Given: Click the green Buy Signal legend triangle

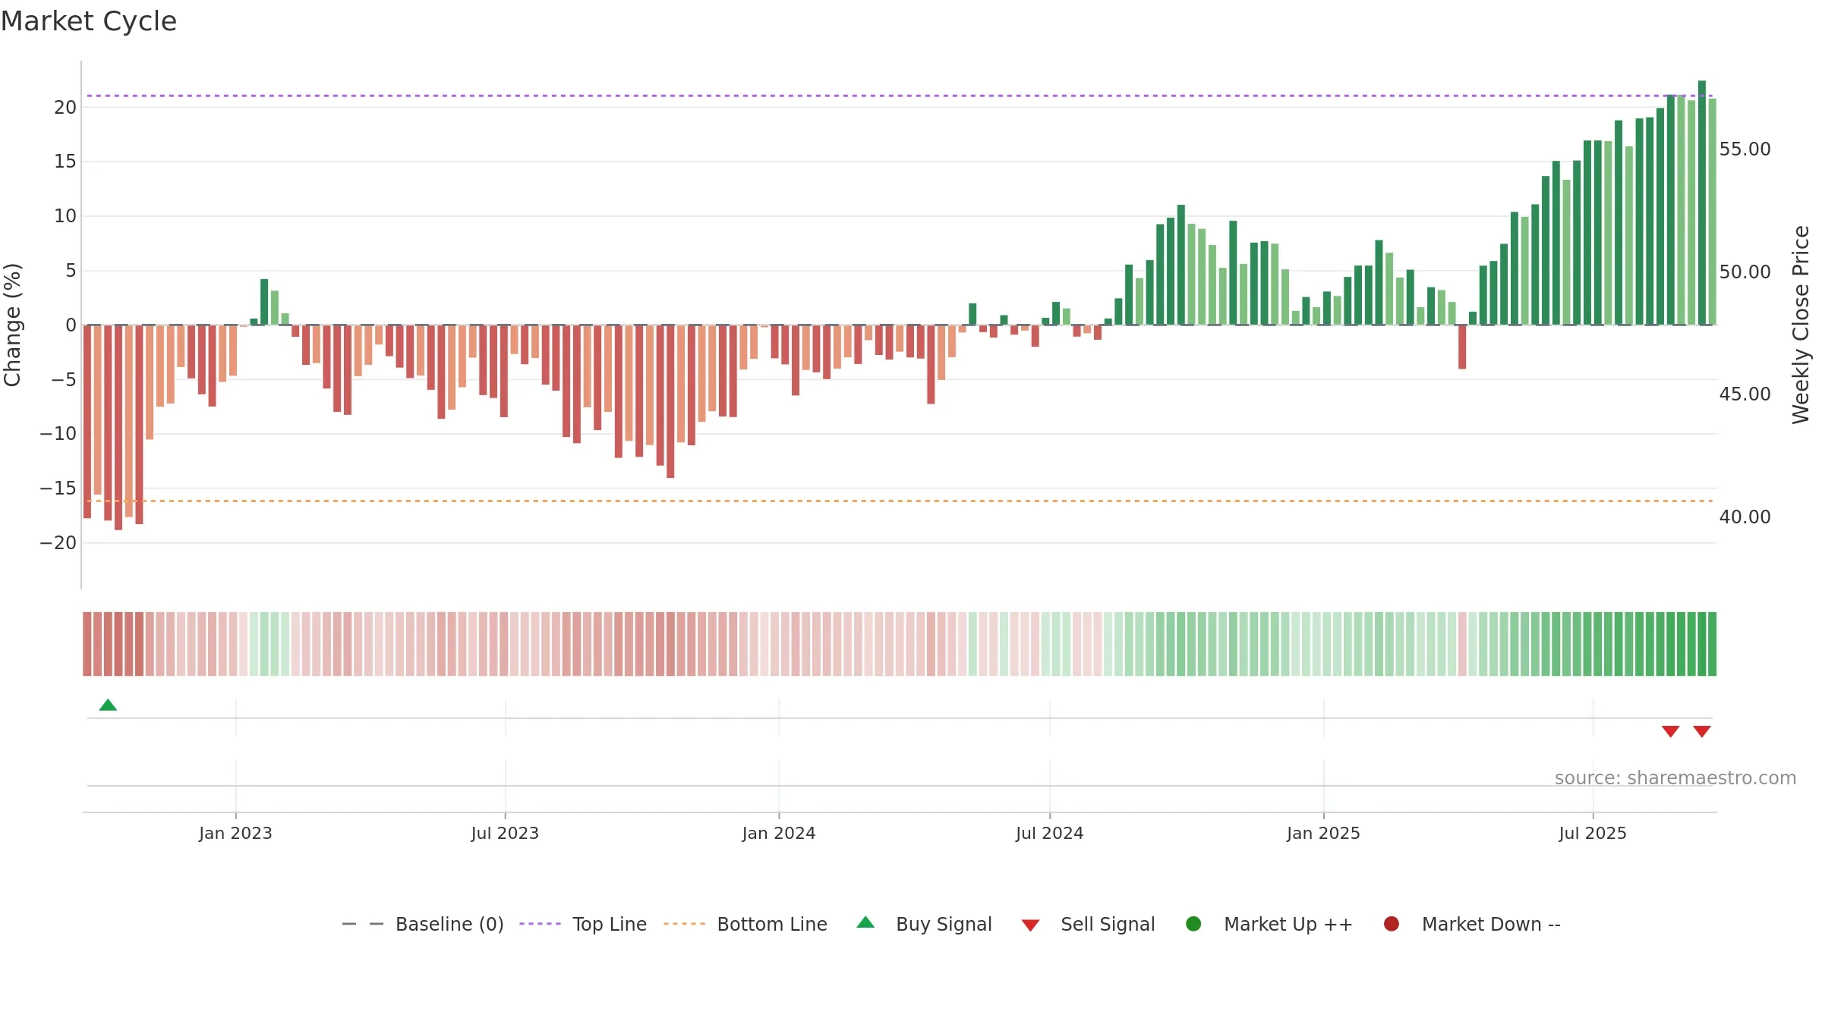Looking at the screenshot, I should pyautogui.click(x=865, y=922).
